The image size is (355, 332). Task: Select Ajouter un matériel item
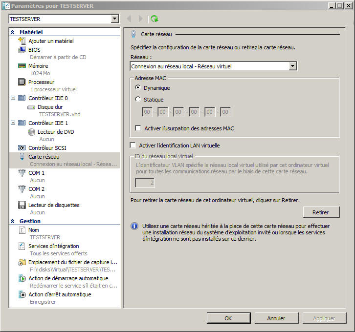(x=51, y=41)
